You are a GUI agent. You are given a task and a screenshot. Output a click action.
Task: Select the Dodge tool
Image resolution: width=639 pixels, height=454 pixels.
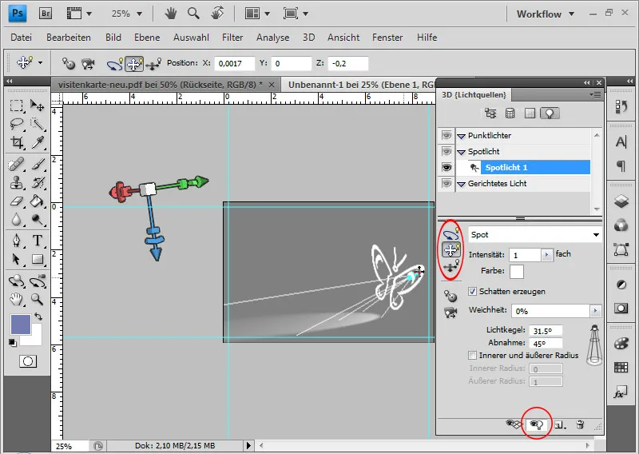[37, 220]
